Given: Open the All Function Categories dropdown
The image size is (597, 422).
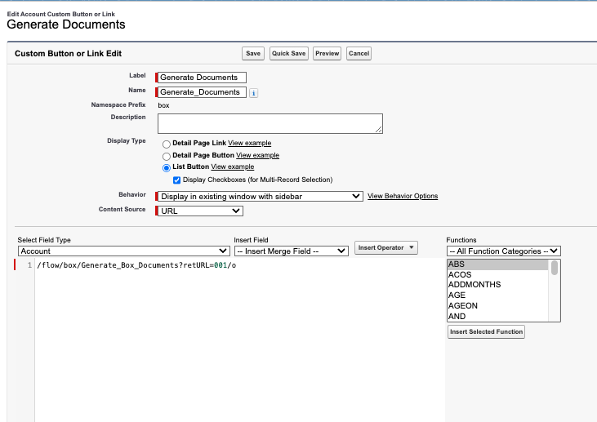Looking at the screenshot, I should [x=503, y=251].
